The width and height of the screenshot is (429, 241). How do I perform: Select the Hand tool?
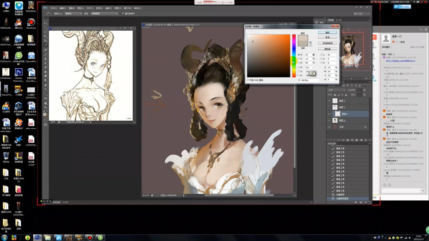tap(45, 103)
